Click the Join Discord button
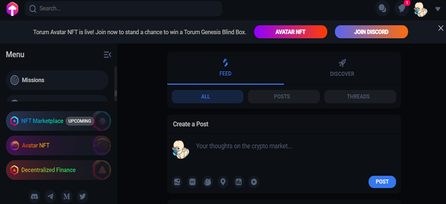The height and width of the screenshot is (204, 446). click(x=371, y=32)
